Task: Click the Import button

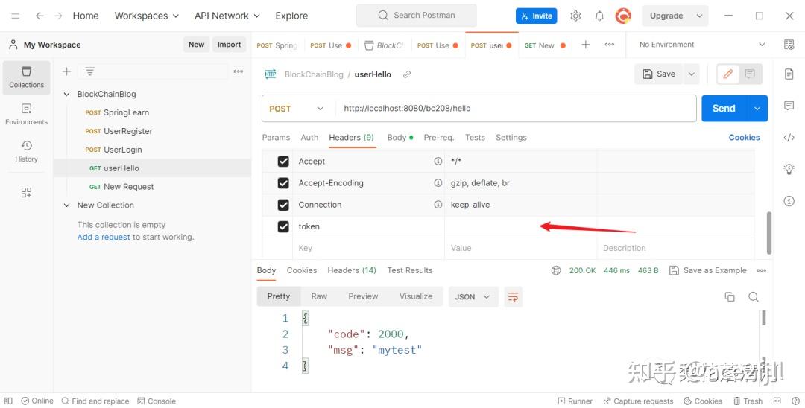Action: [229, 45]
